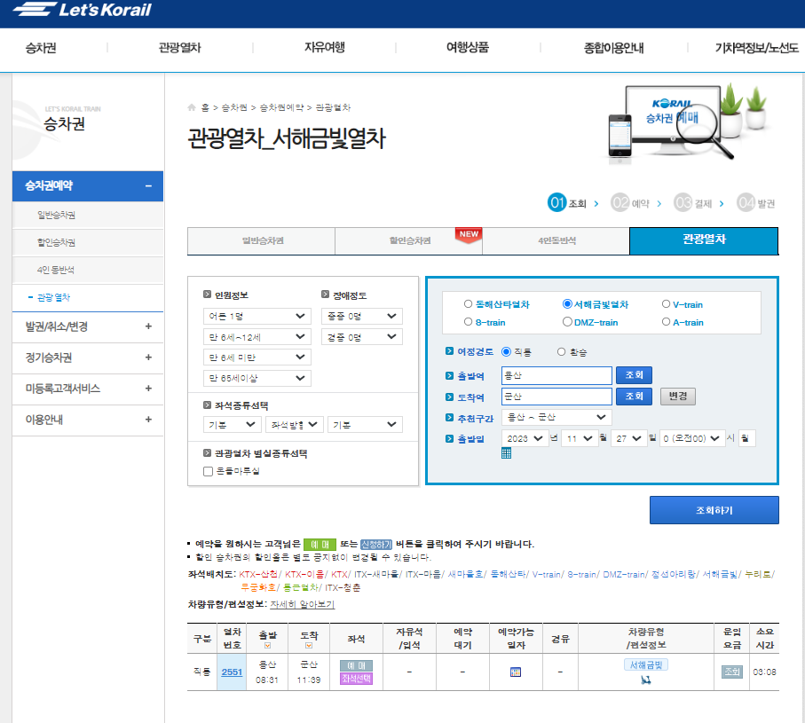
Task: Switch to the 관광열차 tab
Action: click(x=704, y=240)
